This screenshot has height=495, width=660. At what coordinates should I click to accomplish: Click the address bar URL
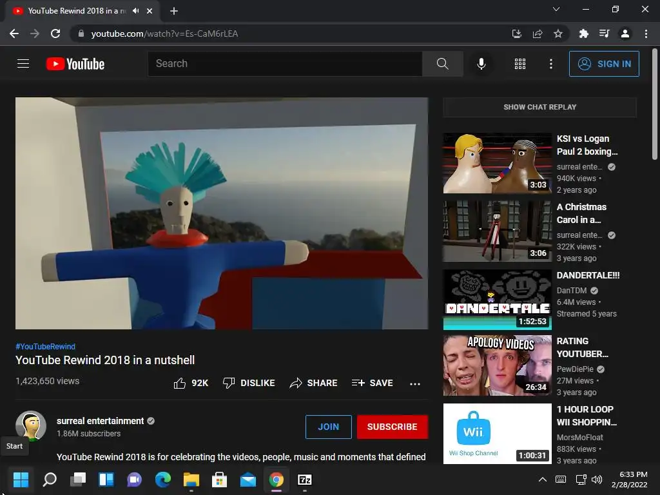click(164, 34)
